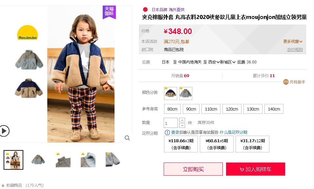Click the magnifier zoom icon on product image
The image size is (314, 189).
pyautogui.click(x=127, y=138)
